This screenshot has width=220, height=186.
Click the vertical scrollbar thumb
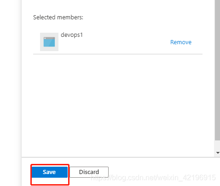point(217,70)
